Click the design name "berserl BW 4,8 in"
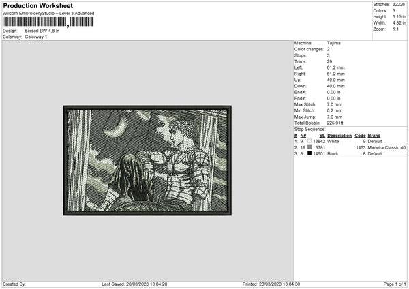 pos(42,31)
